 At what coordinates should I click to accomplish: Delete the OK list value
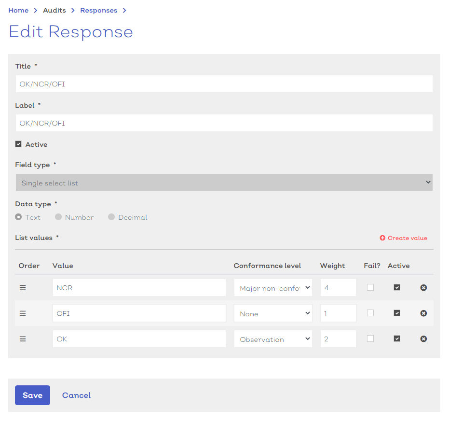point(423,339)
